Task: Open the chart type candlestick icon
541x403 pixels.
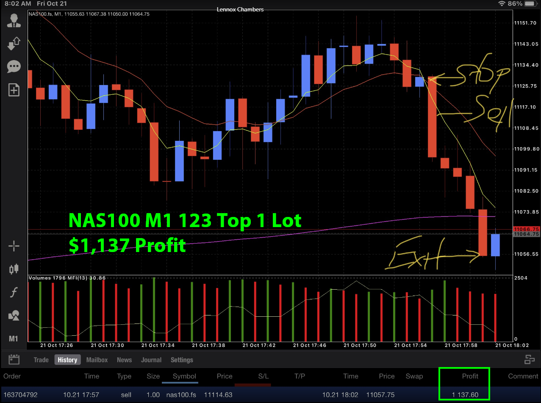Action: coord(14,269)
